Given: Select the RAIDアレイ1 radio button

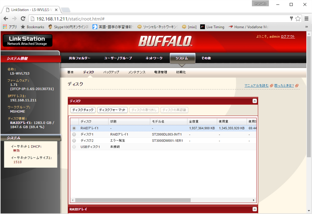Looking at the screenshot, I should pos(74,128).
